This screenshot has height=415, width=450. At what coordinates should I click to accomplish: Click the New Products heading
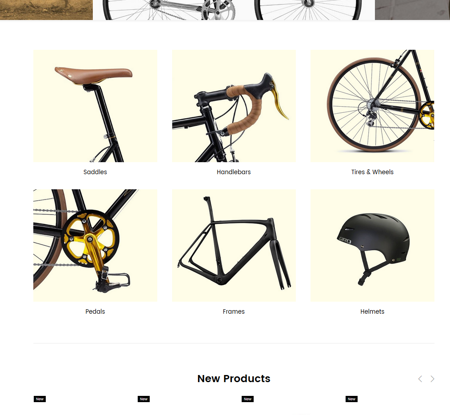(x=234, y=379)
